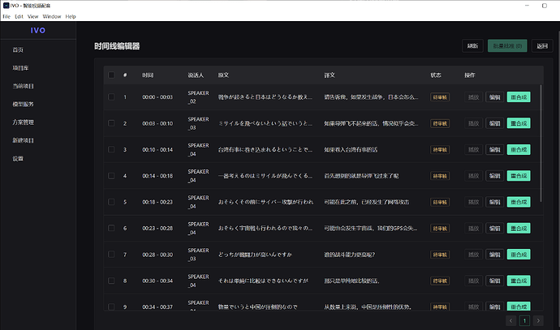Click the 播放 button in row 5
Image resolution: width=560 pixels, height=330 pixels.
click(x=474, y=202)
